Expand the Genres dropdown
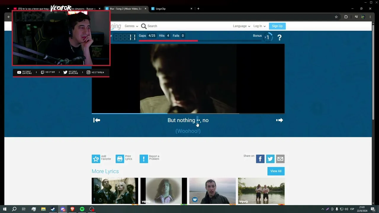 131,26
